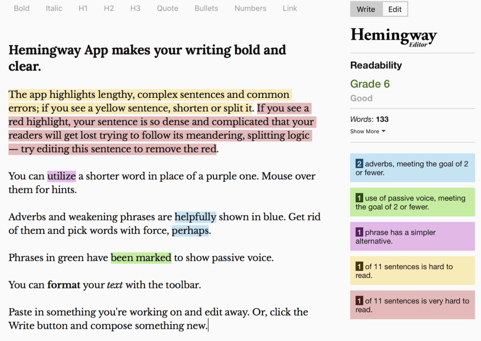Image resolution: width=481 pixels, height=341 pixels.
Task: Select the yellow hard to read card
Action: 412,270
